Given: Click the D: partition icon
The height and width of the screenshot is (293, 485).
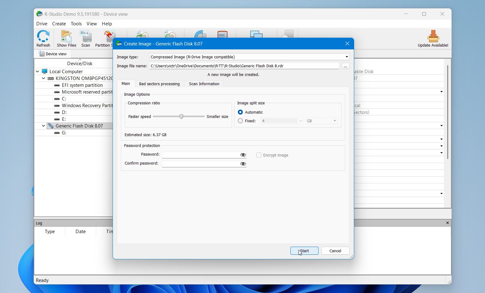Looking at the screenshot, I should (57, 112).
